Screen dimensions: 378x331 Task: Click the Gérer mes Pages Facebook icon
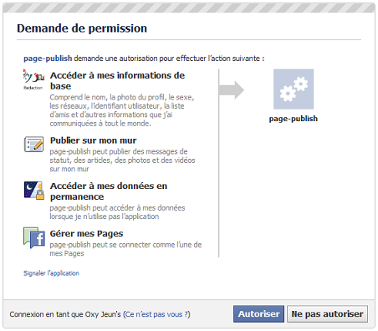pyautogui.click(x=34, y=237)
